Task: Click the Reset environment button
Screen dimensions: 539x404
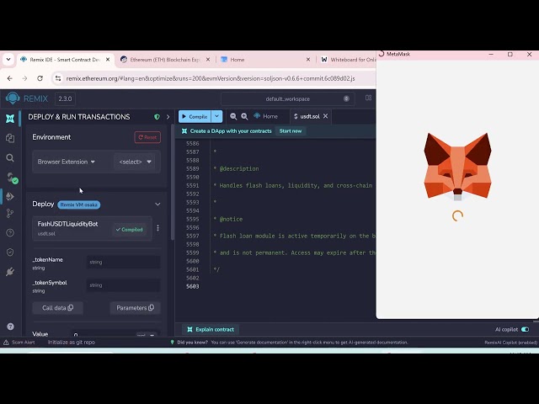Action: (x=147, y=137)
